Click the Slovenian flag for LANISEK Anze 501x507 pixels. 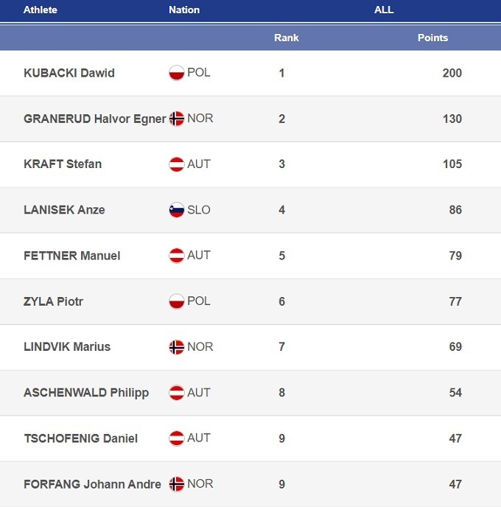pos(176,210)
